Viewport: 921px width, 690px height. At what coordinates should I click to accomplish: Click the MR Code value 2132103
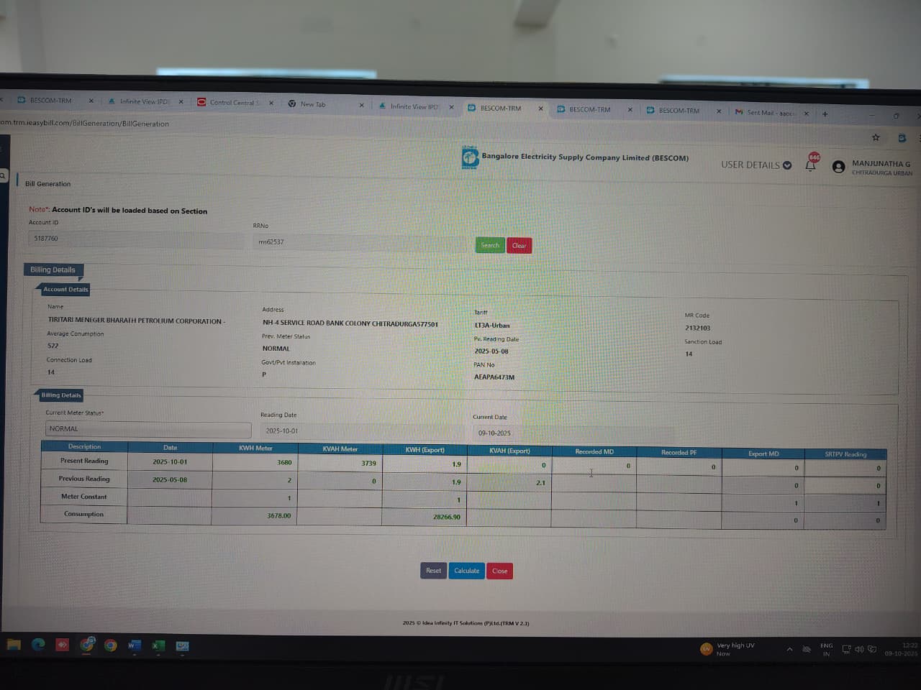pyautogui.click(x=697, y=328)
